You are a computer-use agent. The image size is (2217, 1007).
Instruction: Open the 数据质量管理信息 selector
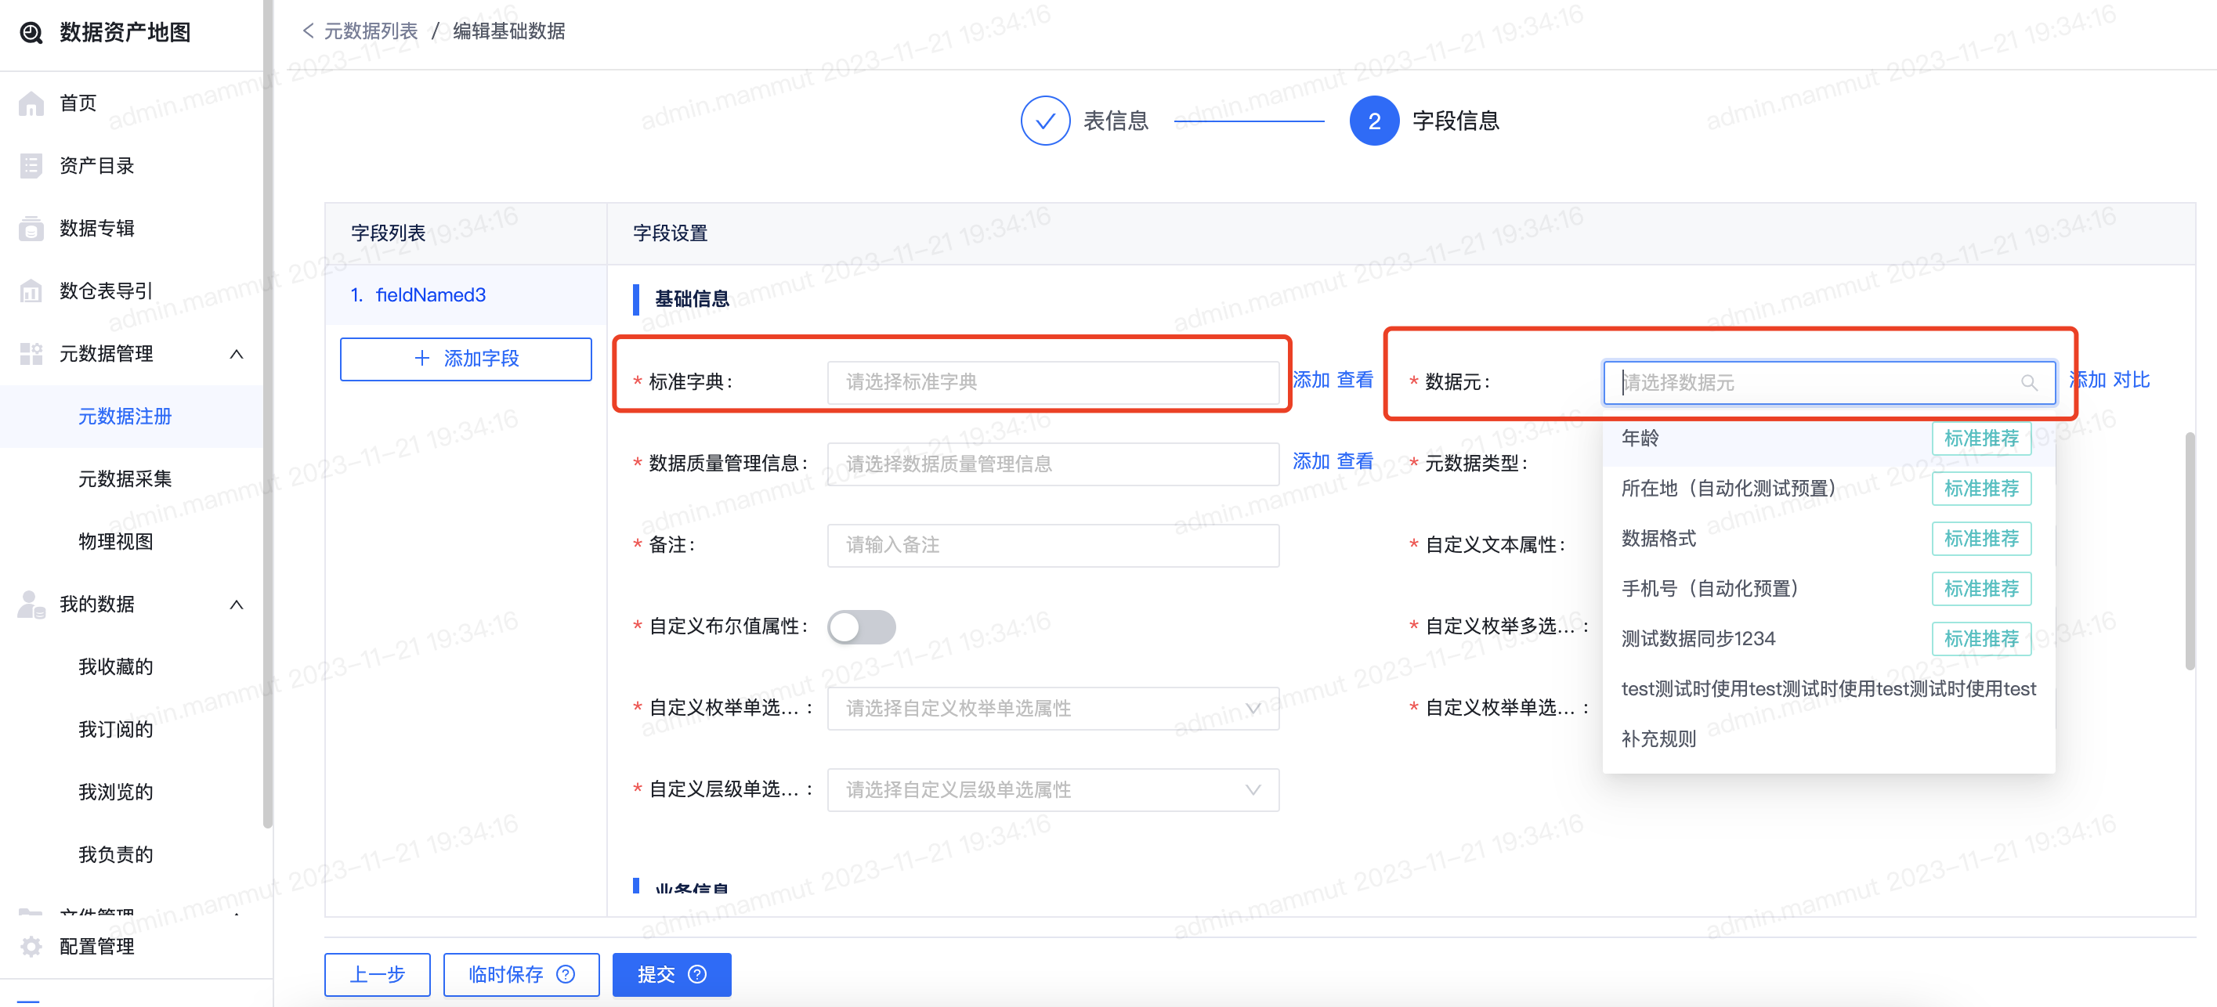pos(1053,464)
